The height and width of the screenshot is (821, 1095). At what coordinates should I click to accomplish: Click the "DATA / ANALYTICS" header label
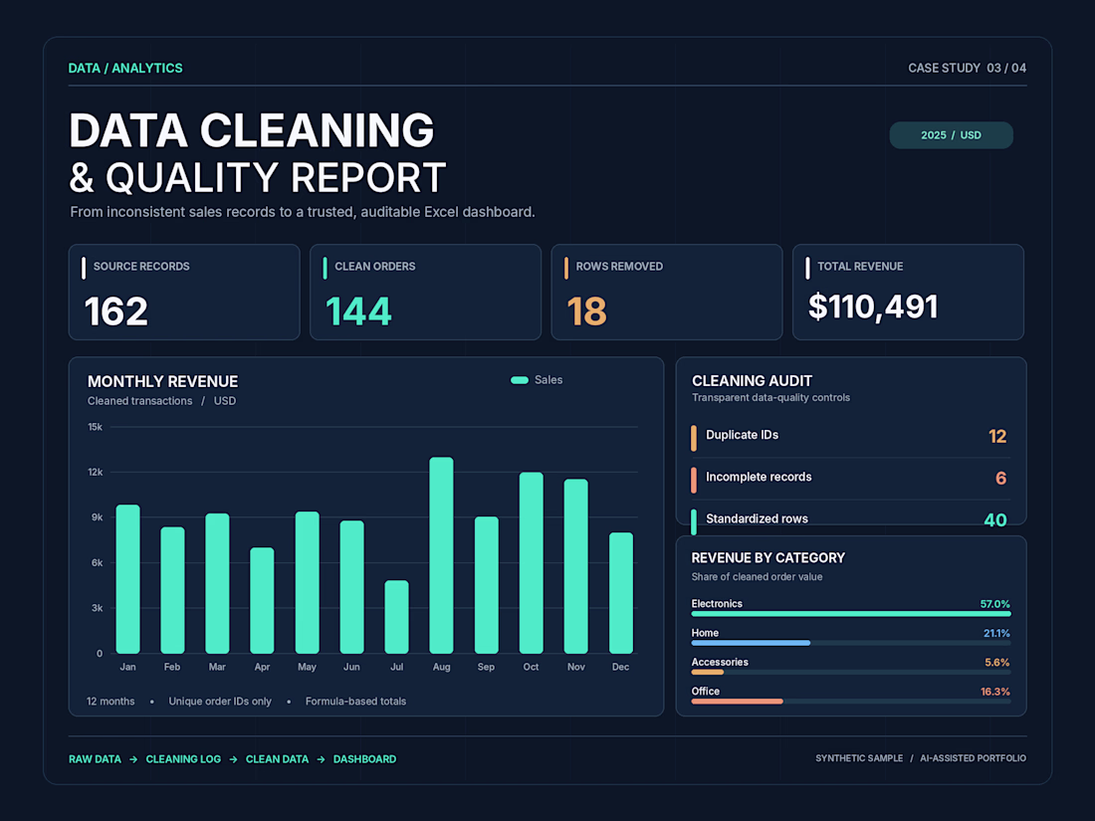125,69
